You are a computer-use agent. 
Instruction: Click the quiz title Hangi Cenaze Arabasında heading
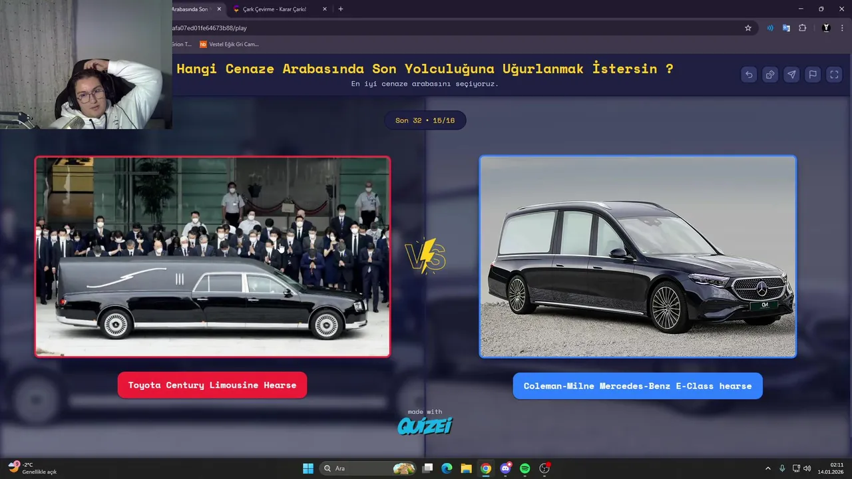click(x=425, y=69)
